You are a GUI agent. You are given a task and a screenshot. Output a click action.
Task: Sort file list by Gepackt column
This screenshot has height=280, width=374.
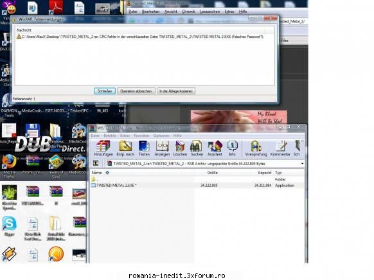(265, 173)
